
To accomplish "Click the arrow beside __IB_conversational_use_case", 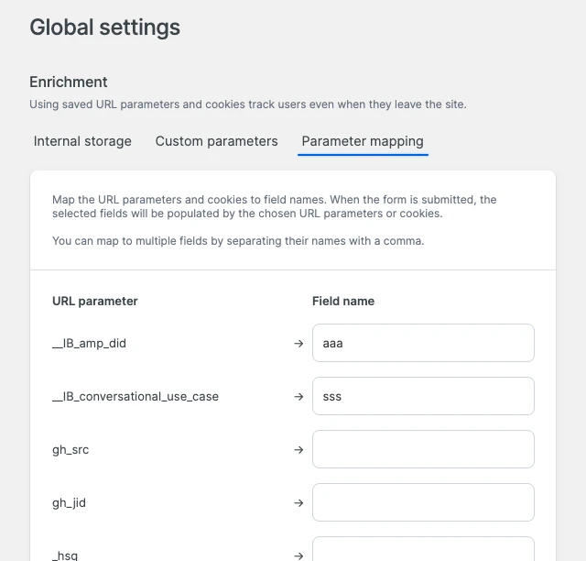I will (298, 397).
